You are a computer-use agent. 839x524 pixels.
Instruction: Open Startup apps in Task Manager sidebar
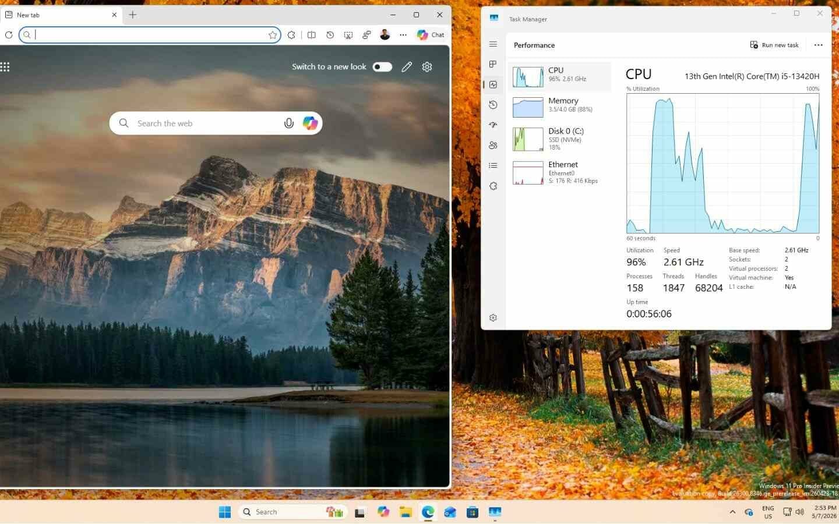coord(493,125)
